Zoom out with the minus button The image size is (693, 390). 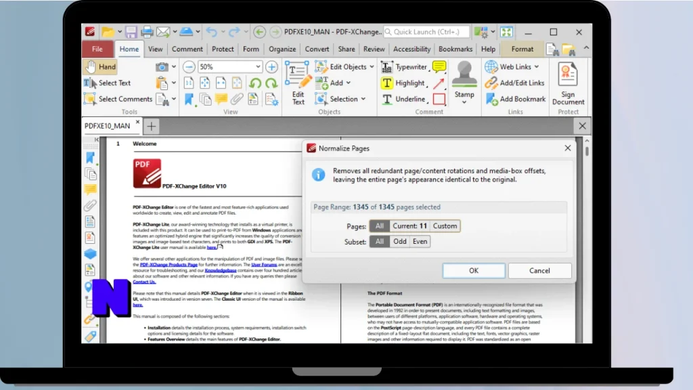189,67
